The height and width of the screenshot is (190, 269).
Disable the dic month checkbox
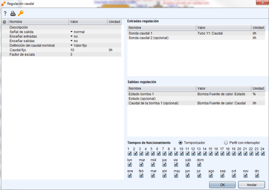tap(257, 176)
